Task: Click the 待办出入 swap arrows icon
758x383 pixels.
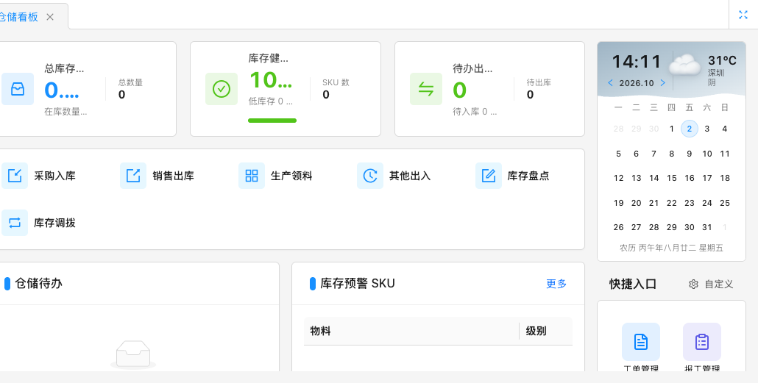Action: point(426,89)
